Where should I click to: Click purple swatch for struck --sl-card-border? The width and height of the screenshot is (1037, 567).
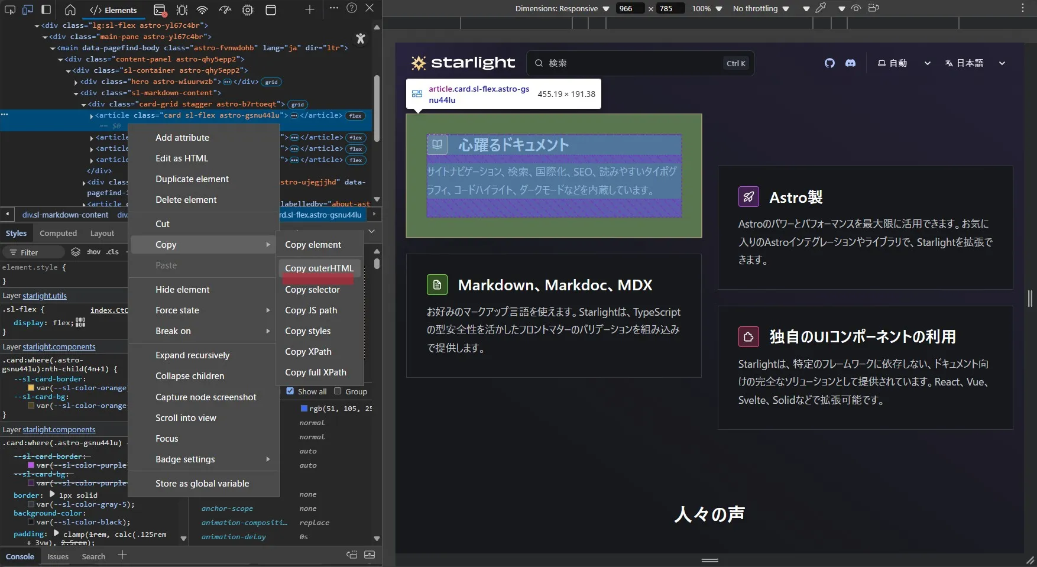(x=31, y=465)
